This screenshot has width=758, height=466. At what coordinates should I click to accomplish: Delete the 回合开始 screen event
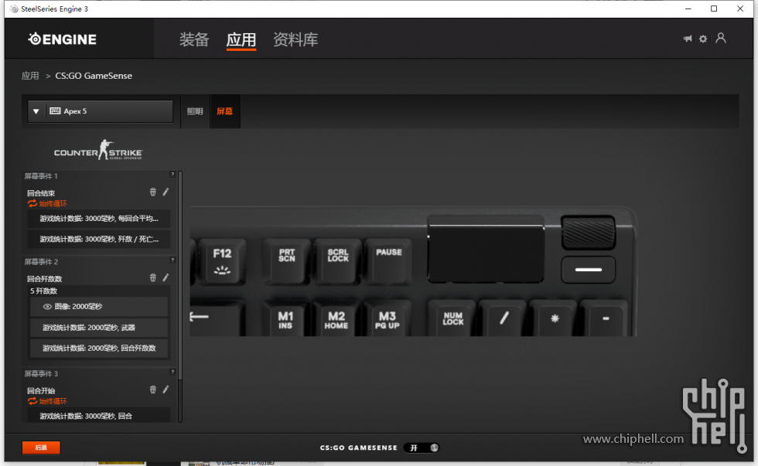153,389
